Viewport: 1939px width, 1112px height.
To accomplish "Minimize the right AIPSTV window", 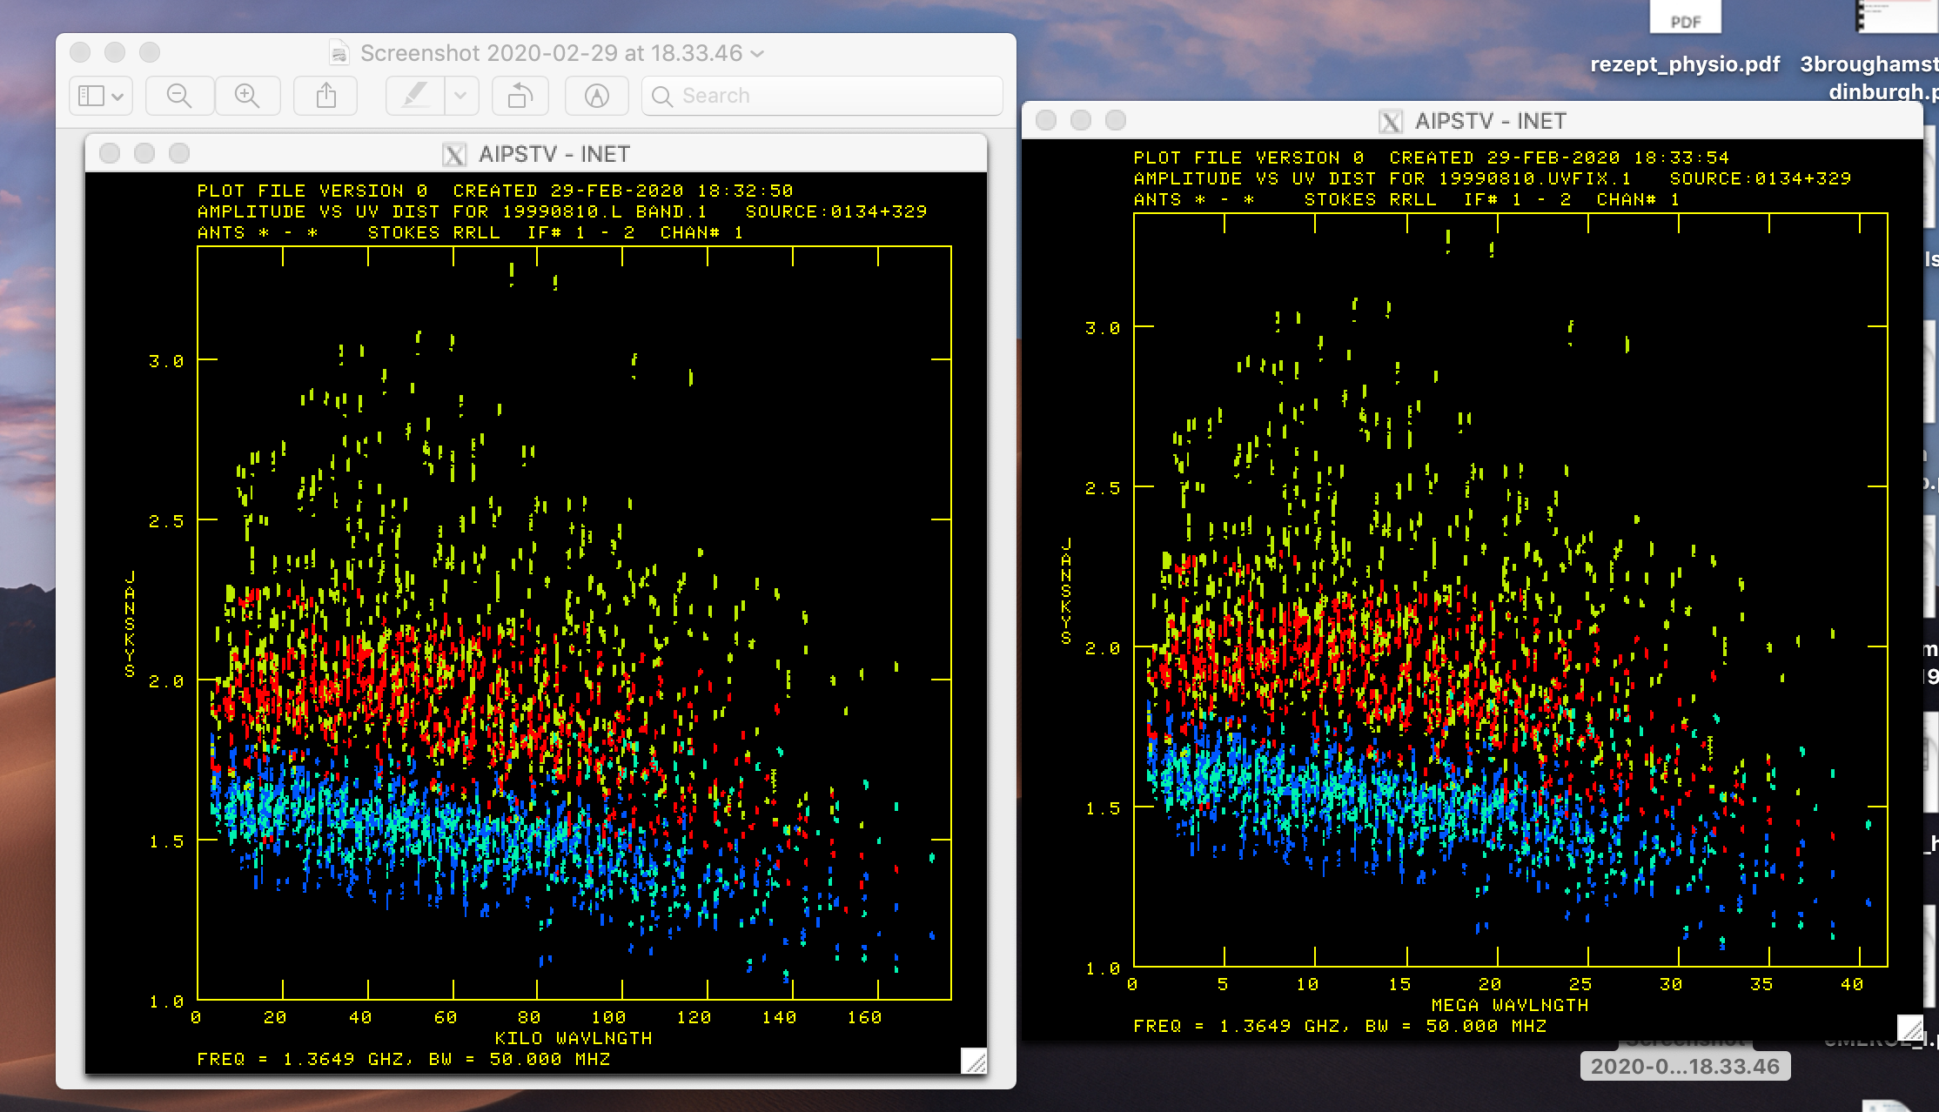I will [x=1081, y=120].
